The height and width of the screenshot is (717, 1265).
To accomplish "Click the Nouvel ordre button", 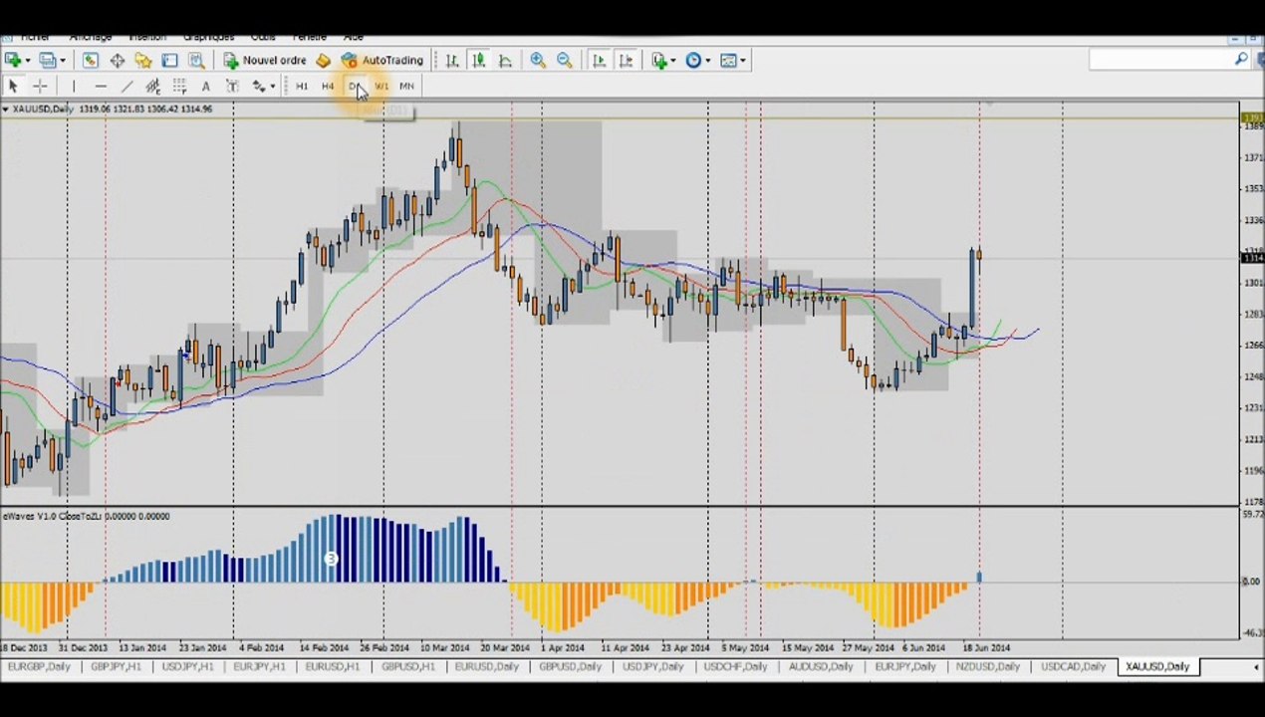I will point(265,61).
